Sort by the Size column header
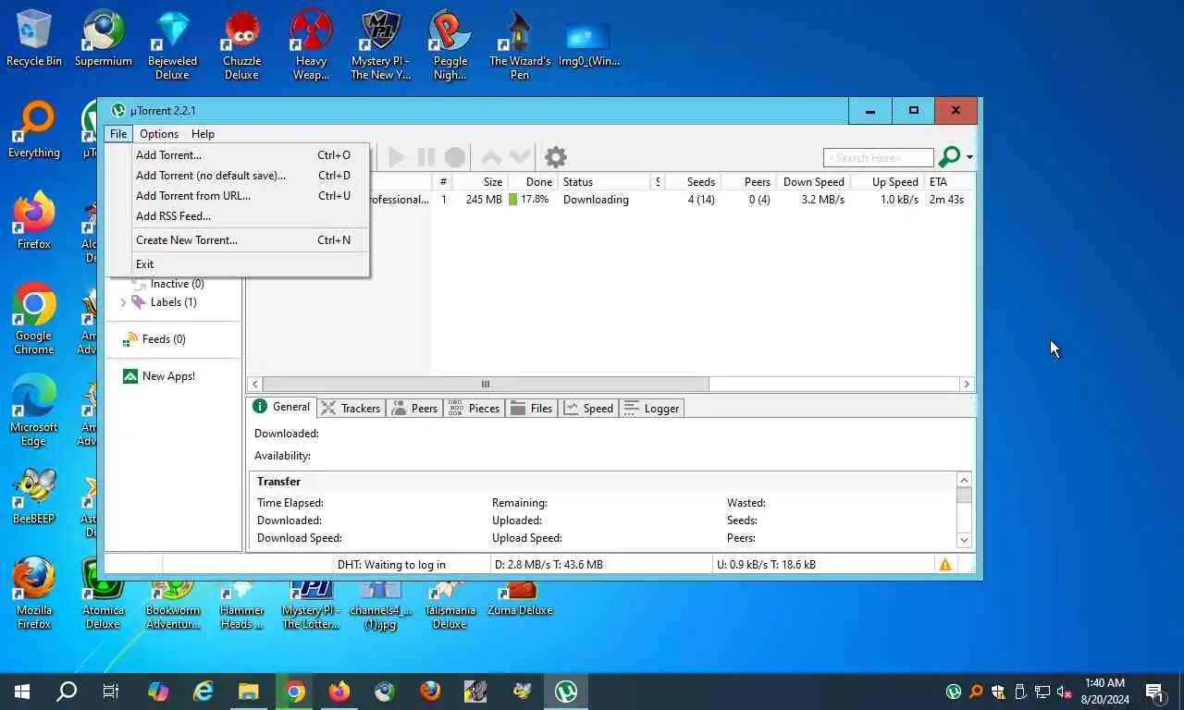Image resolution: width=1184 pixels, height=710 pixels. tap(481, 182)
